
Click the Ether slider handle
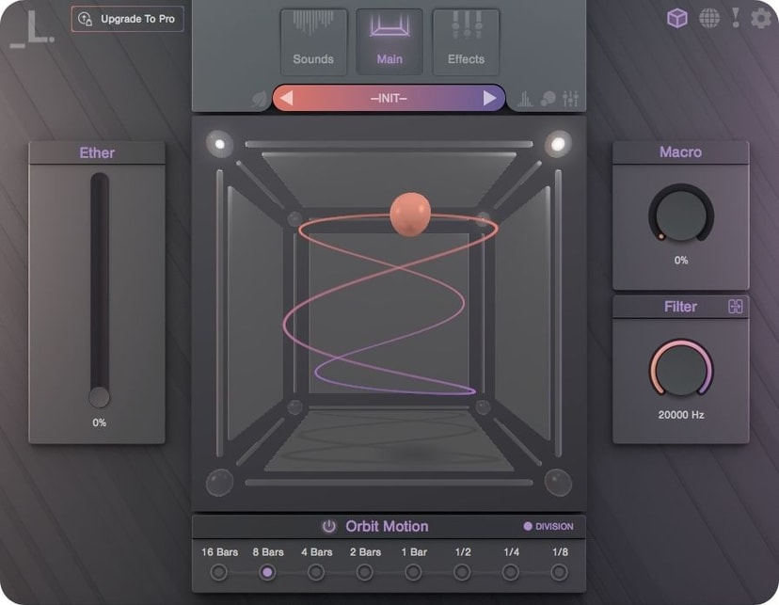click(x=99, y=397)
